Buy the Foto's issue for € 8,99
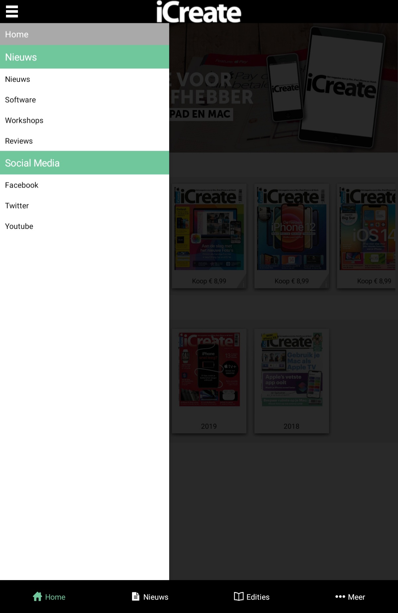 point(209,281)
